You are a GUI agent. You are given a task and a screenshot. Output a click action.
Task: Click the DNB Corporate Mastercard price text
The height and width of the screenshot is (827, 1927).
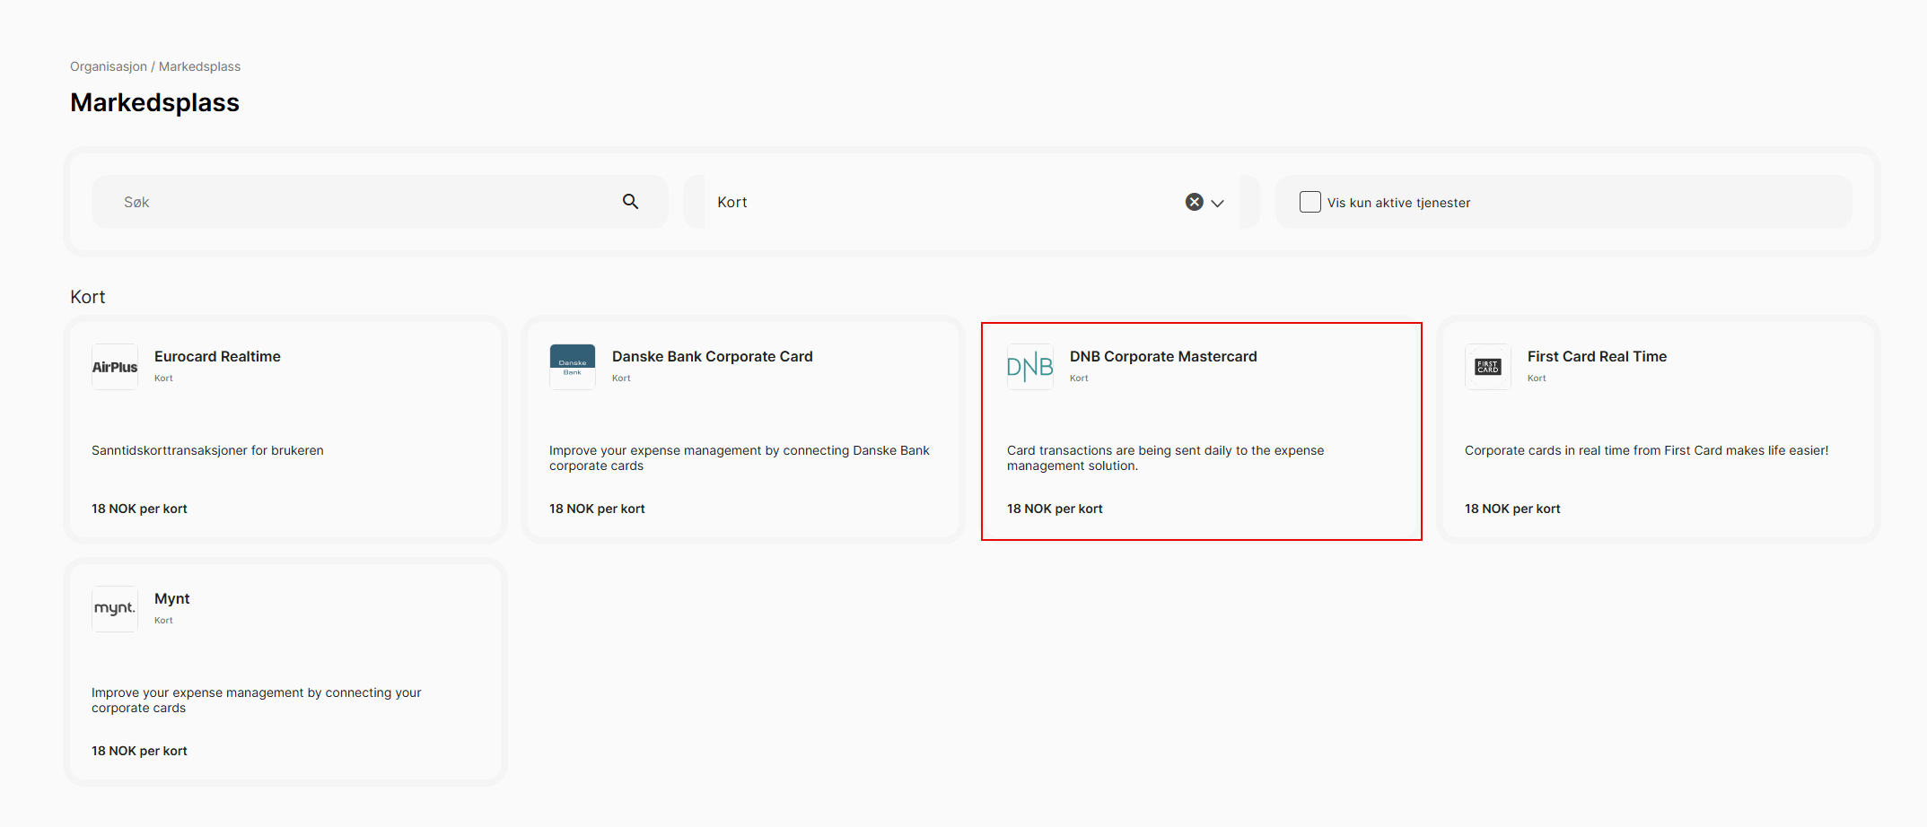pyautogui.click(x=1055, y=509)
